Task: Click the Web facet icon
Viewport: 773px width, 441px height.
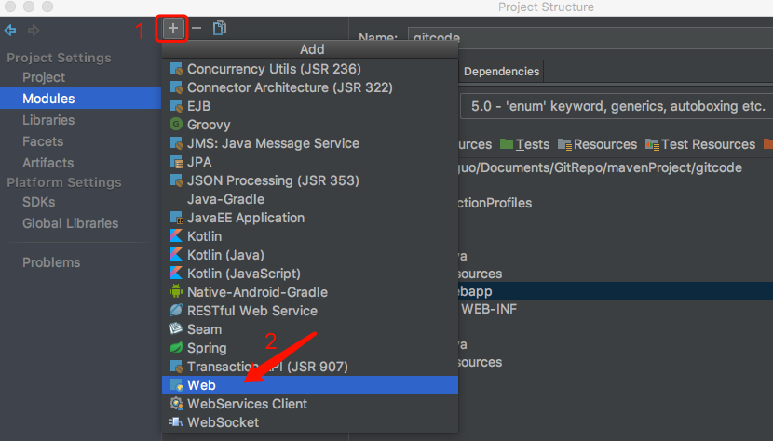Action: click(176, 385)
